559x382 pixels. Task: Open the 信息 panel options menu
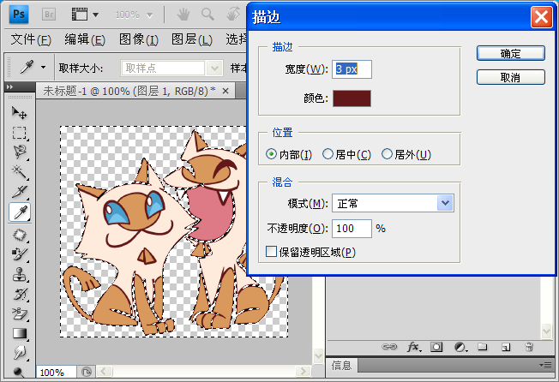coord(546,365)
